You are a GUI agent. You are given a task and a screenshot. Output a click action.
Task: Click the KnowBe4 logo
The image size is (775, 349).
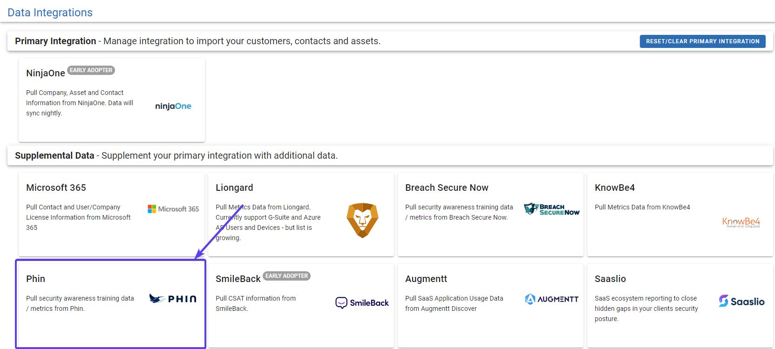tap(741, 222)
